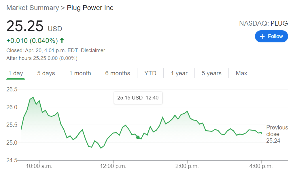Click the plus icon on the Follow button
The image size is (295, 175).
click(262, 36)
